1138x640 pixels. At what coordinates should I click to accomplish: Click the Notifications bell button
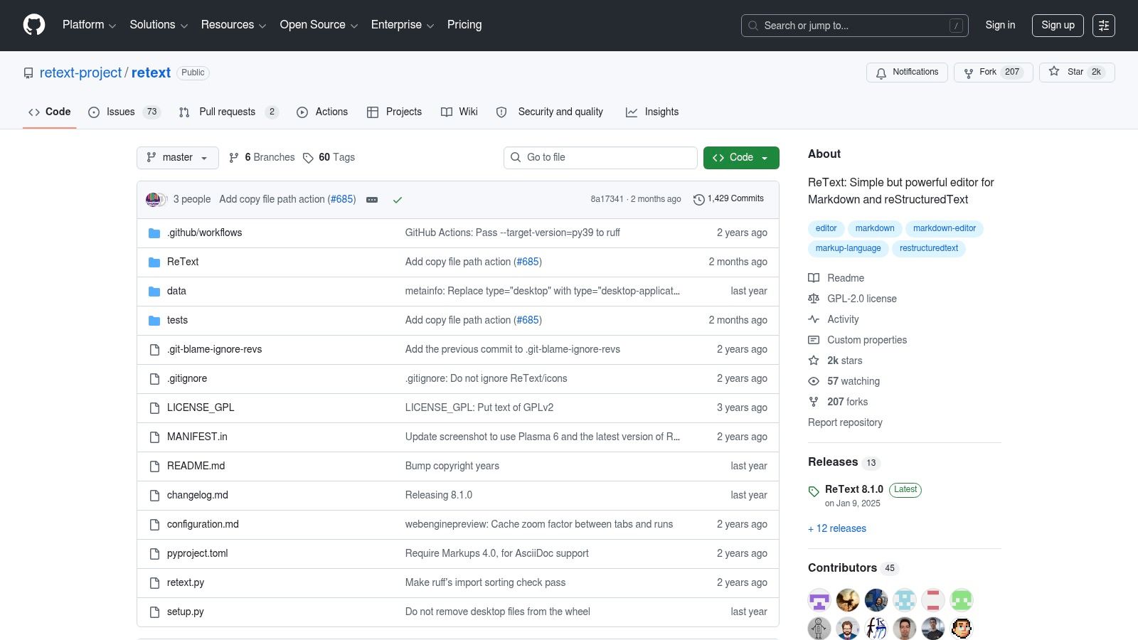coord(907,73)
